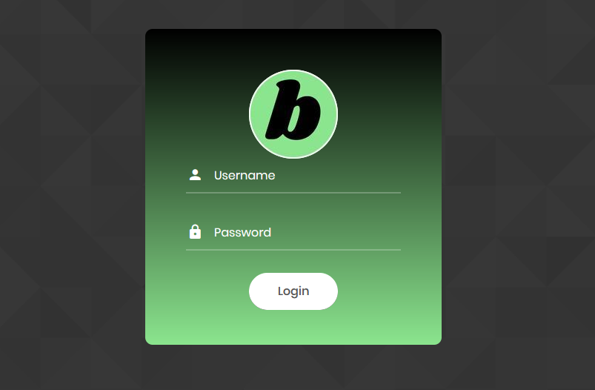Image resolution: width=595 pixels, height=390 pixels.
Task: Click the white Login button
Action: point(293,291)
